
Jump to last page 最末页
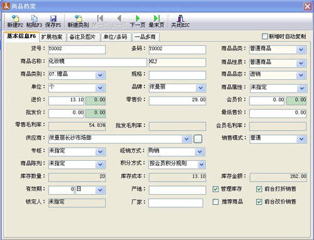[x=156, y=18]
